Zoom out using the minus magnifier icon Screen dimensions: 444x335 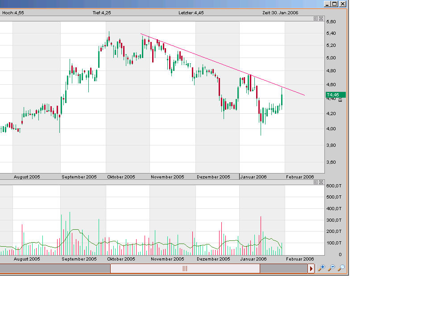point(332,268)
